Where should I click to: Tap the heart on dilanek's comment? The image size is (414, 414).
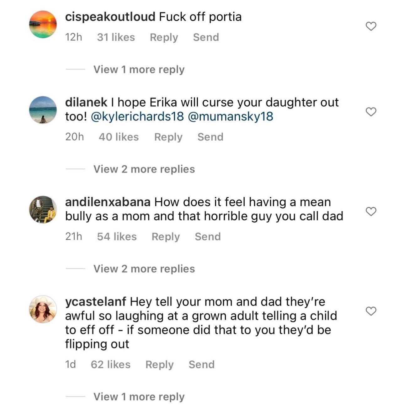371,112
